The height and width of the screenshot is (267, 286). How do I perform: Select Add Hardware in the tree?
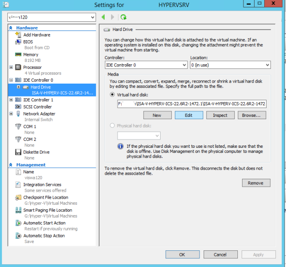point(37,35)
